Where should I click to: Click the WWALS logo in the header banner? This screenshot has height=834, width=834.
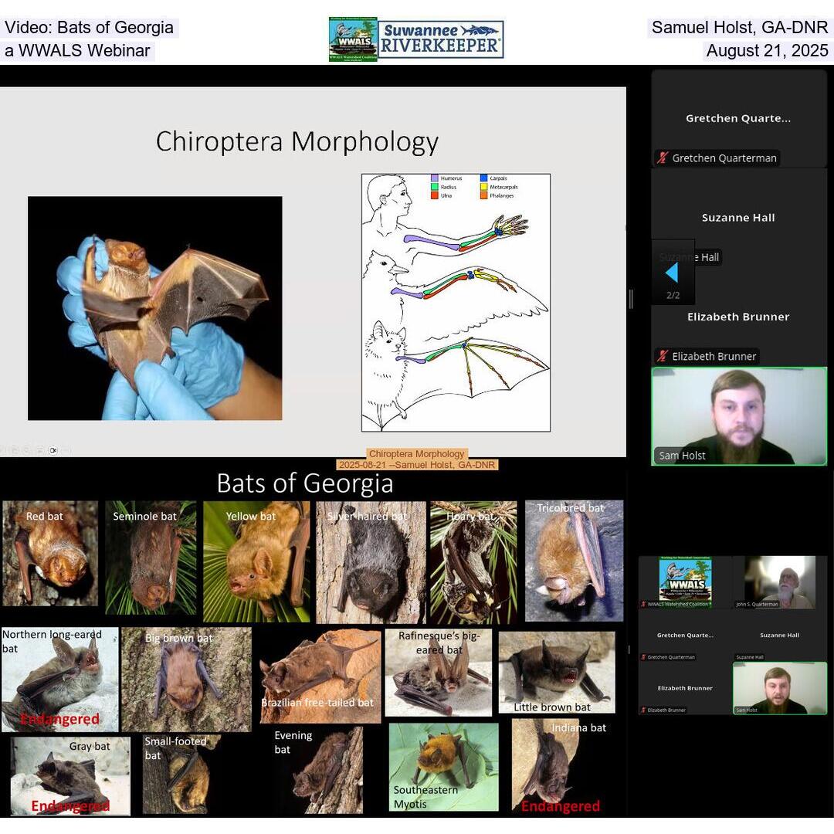[x=352, y=37]
